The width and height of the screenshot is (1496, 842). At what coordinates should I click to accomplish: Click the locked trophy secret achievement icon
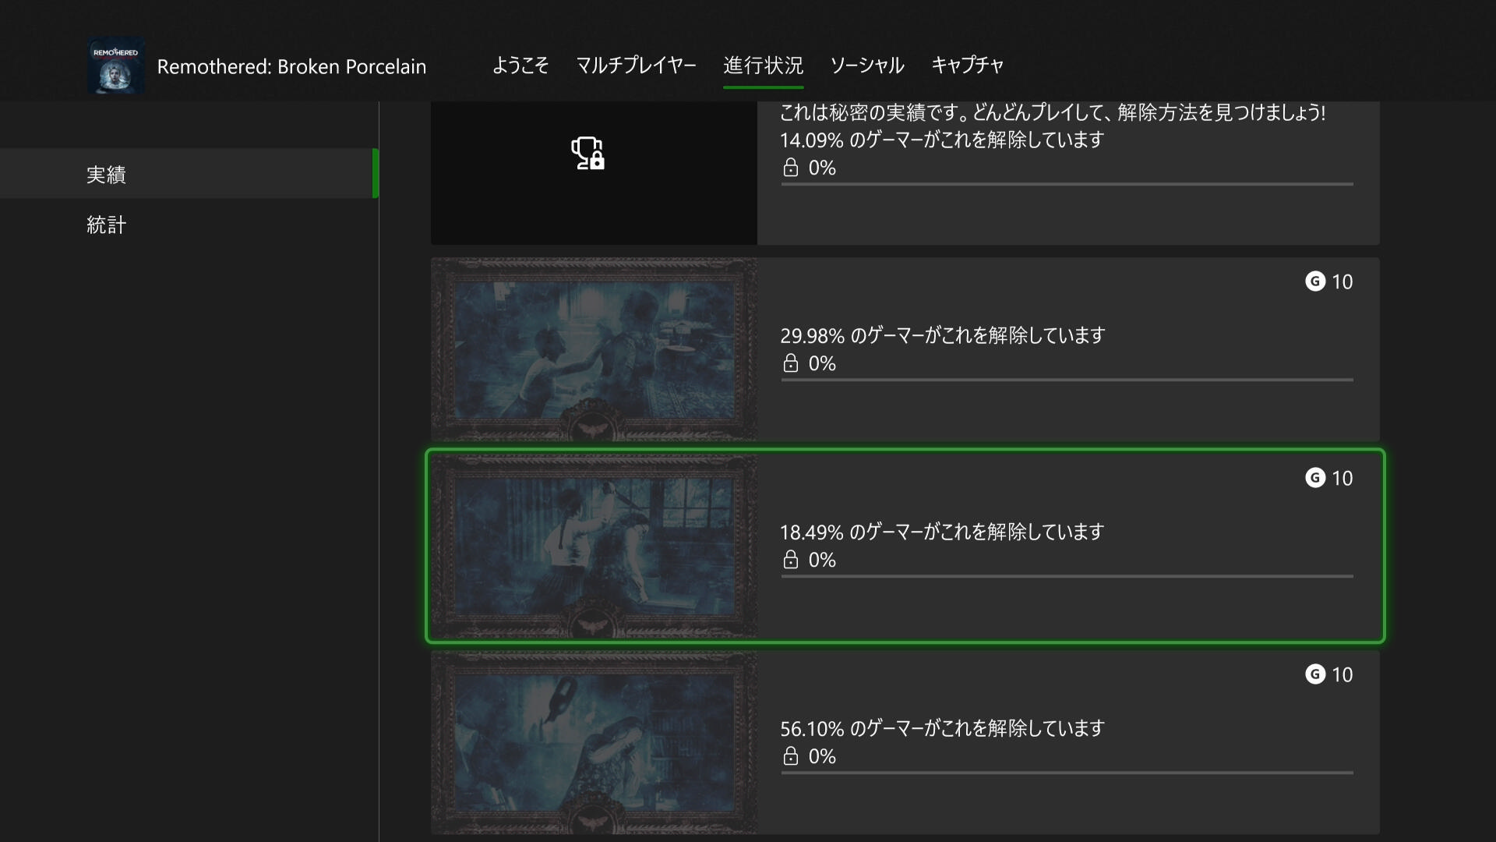587,153
